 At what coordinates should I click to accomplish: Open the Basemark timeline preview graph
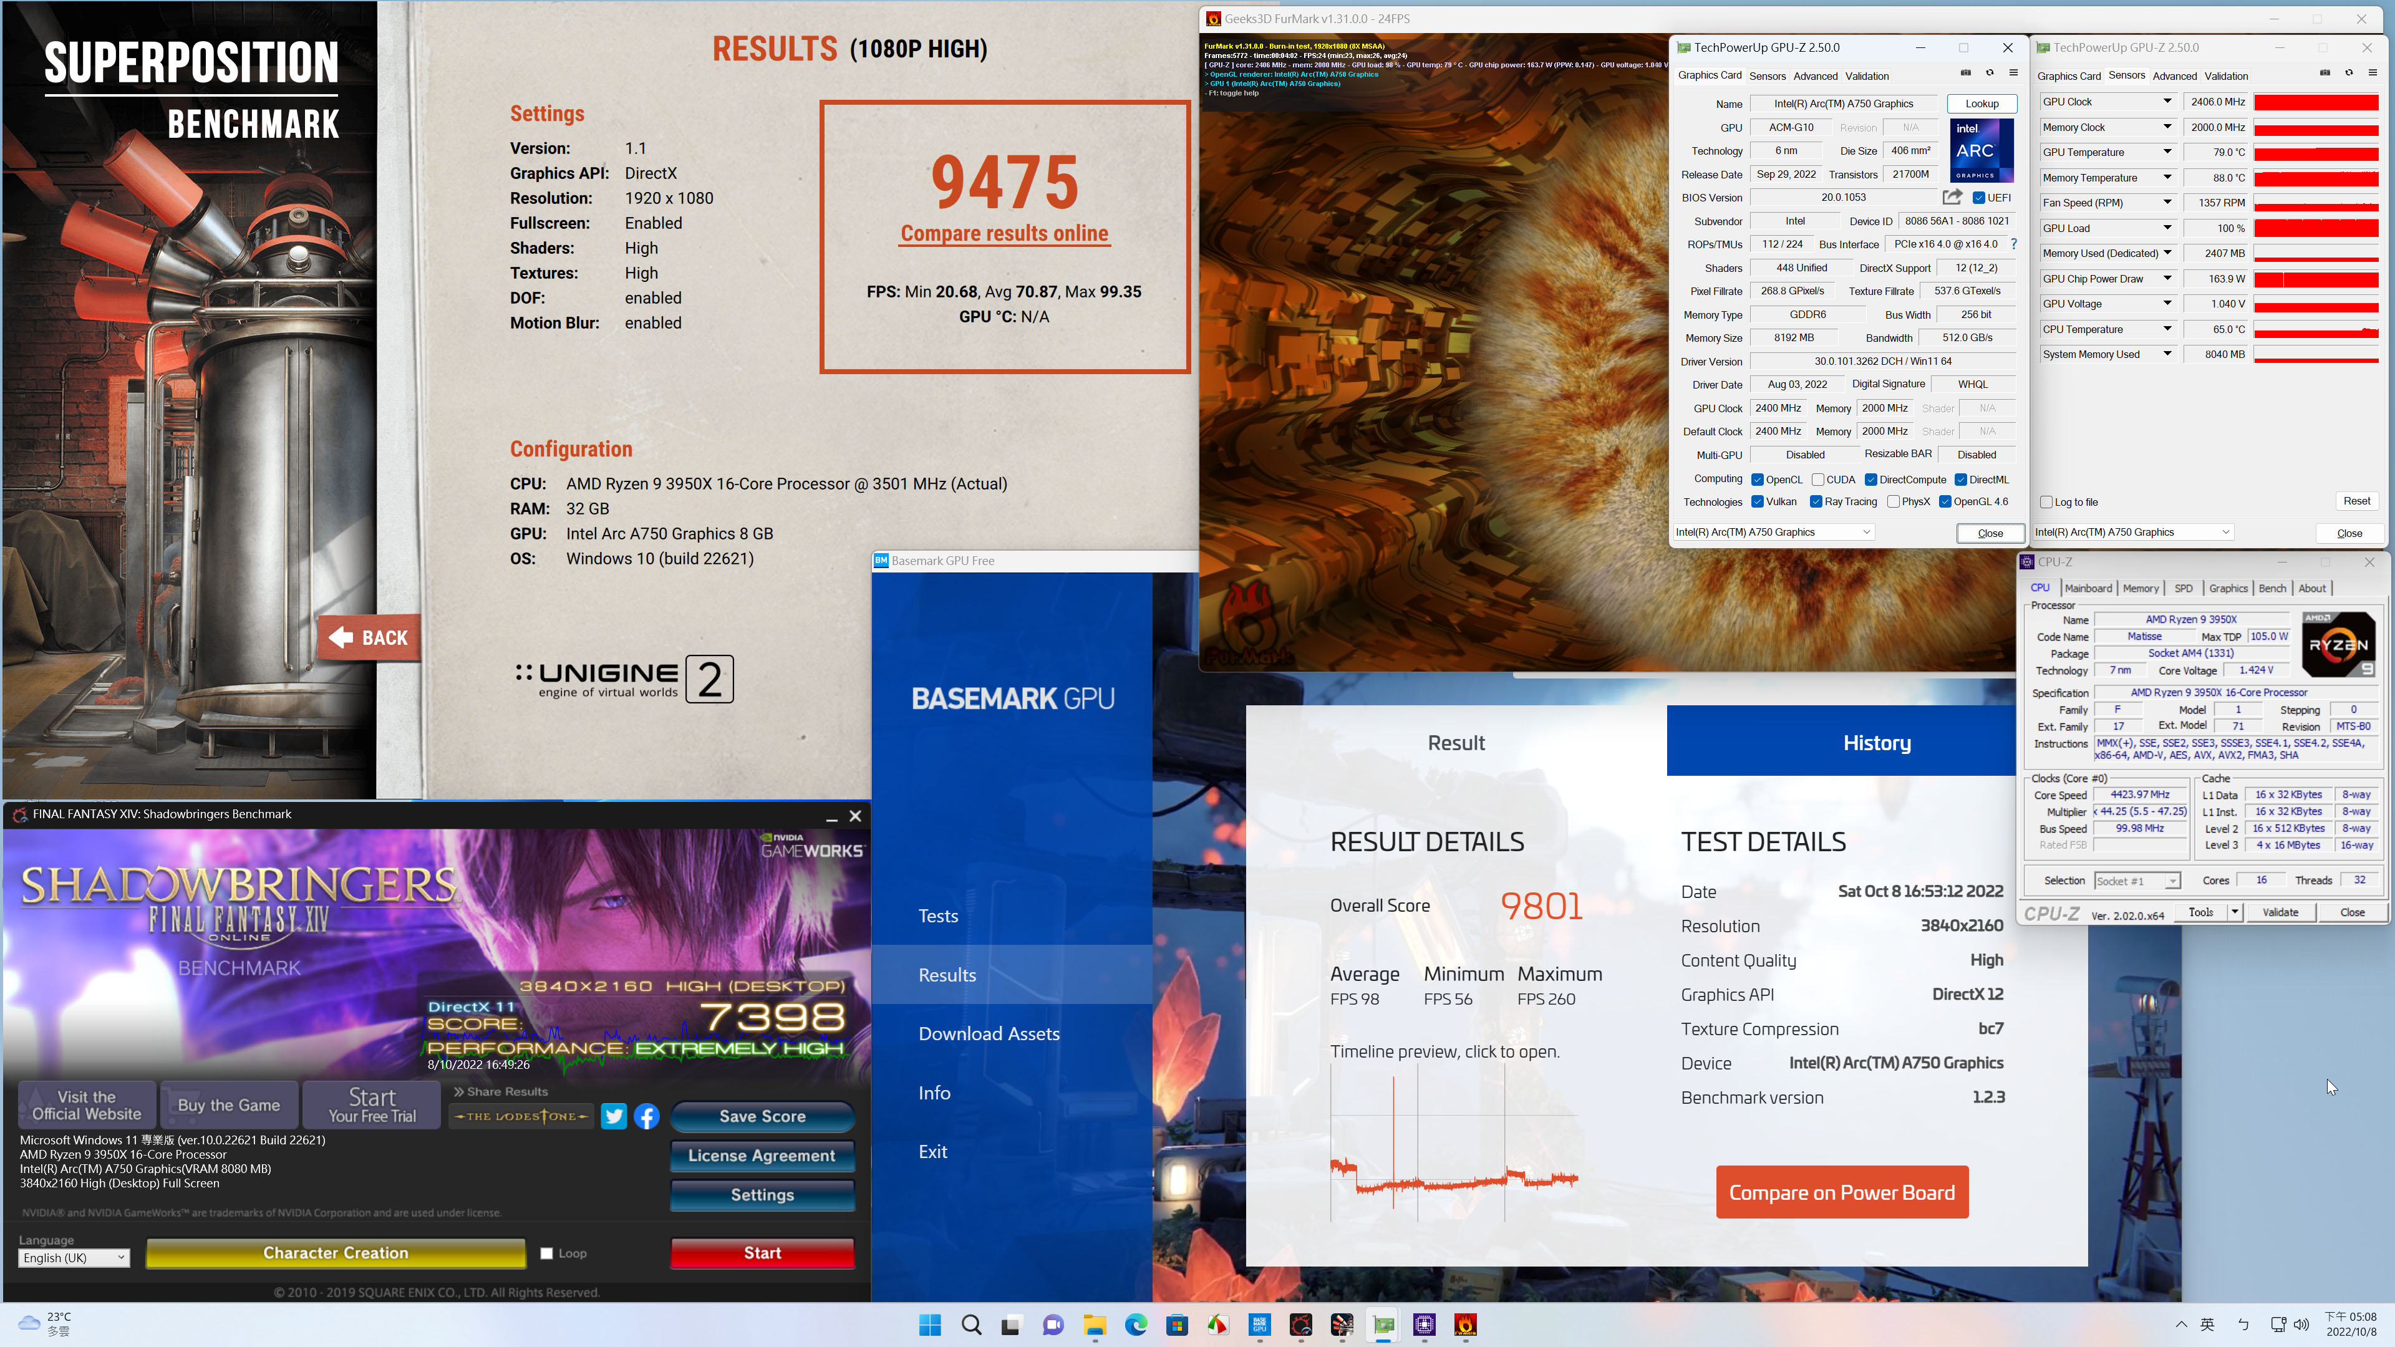[1454, 1142]
